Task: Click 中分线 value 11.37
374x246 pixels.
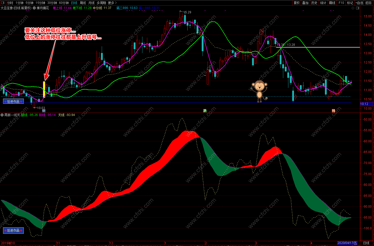Action: 107,8
